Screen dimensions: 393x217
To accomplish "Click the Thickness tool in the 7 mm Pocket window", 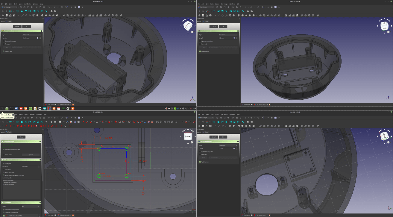I will tap(313, 126).
